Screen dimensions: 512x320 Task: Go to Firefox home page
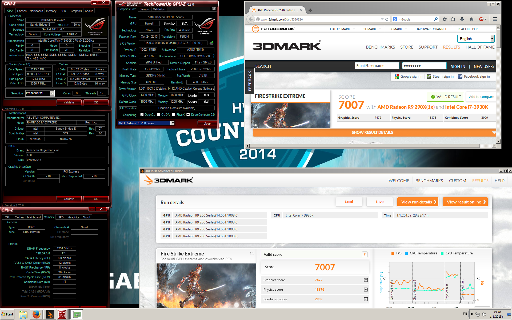(x=471, y=19)
